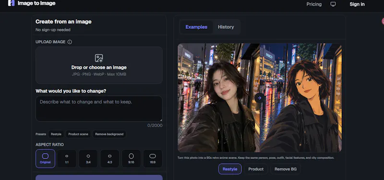The image size is (384, 180).
Task: Click the monitor display icon in header
Action: pos(333,4)
